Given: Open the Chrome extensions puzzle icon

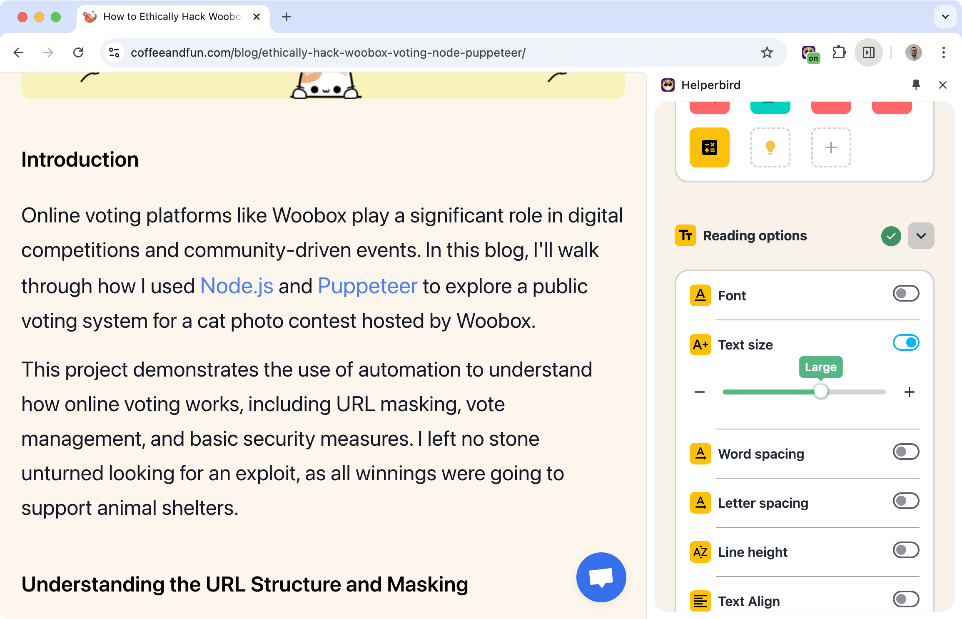Looking at the screenshot, I should 839,53.
